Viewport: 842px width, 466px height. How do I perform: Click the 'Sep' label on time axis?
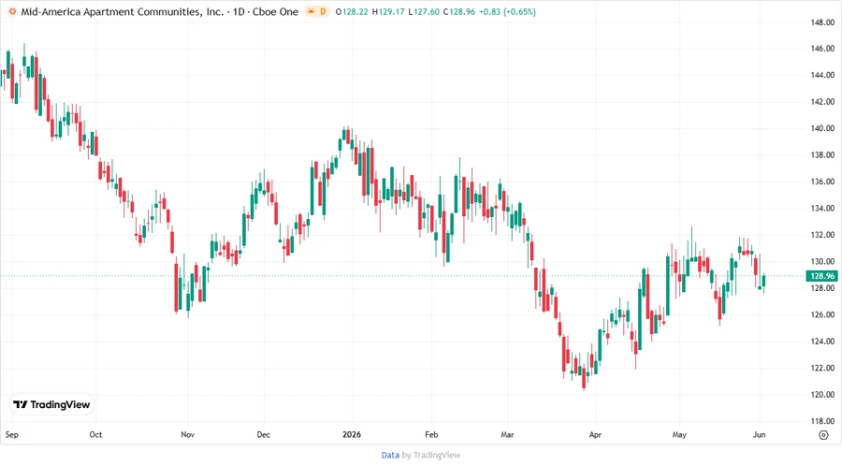12,434
